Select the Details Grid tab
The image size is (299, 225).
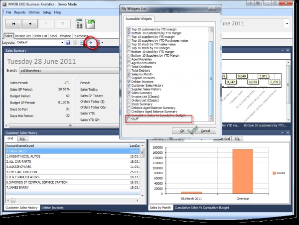pyautogui.click(x=222, y=139)
